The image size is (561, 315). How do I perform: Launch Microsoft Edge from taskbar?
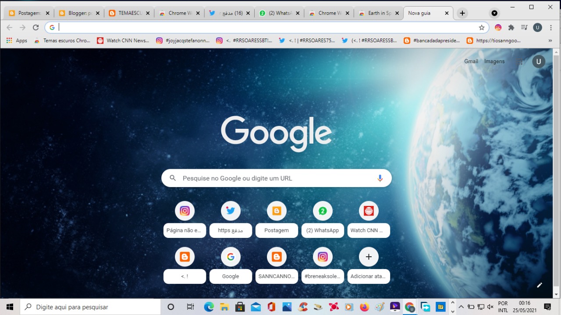(x=209, y=307)
